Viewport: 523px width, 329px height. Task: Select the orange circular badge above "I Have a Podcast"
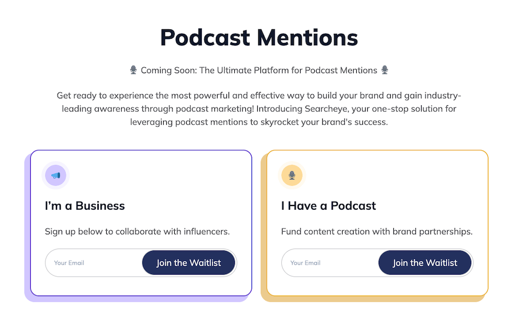click(292, 175)
